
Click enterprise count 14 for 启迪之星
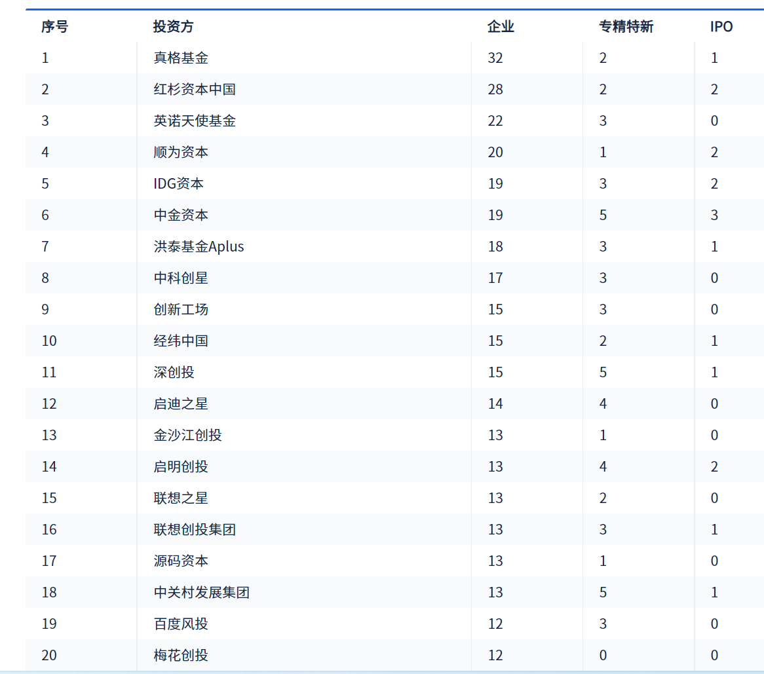click(495, 403)
